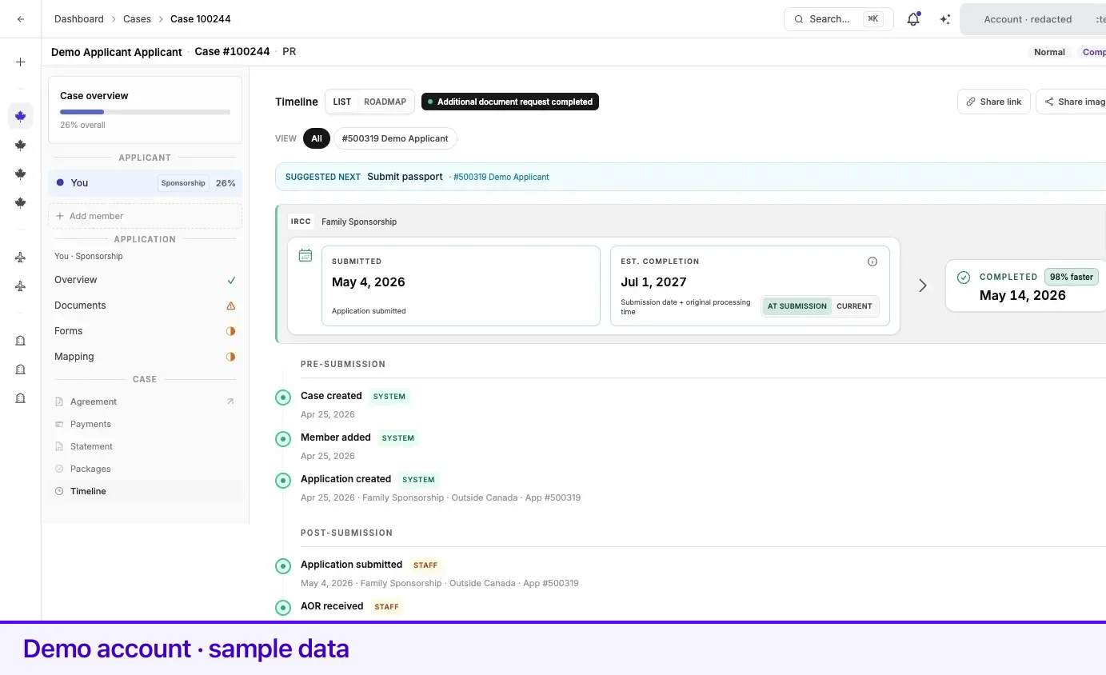This screenshot has height=675, width=1106.
Task: Click the SYSTEM tag beside Member added
Action: [x=398, y=437]
